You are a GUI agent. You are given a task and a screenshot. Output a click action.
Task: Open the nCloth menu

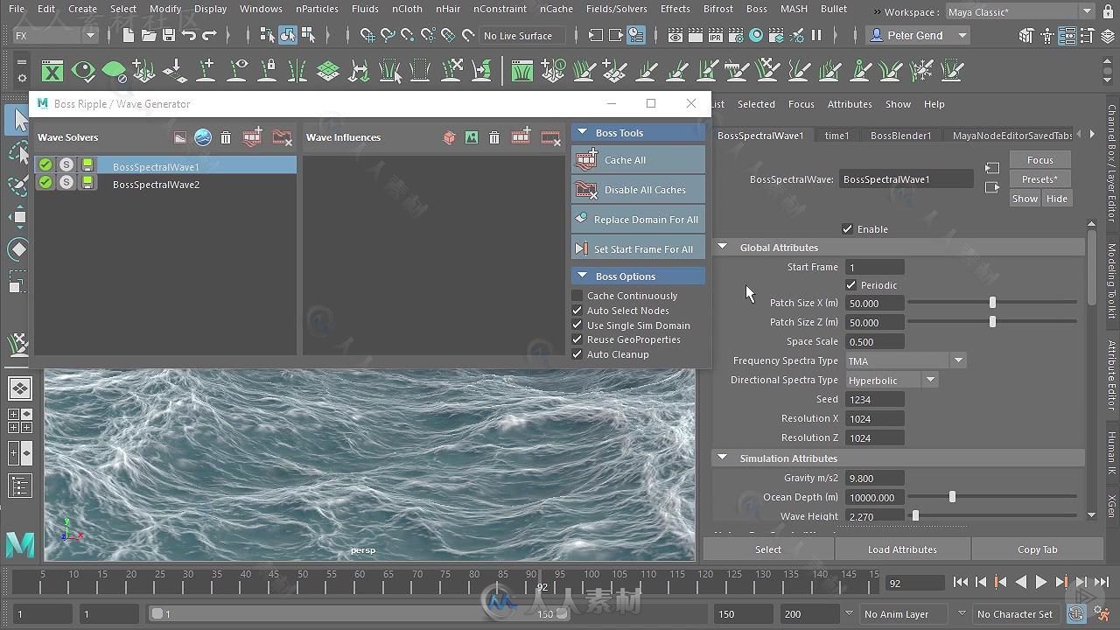coord(407,9)
